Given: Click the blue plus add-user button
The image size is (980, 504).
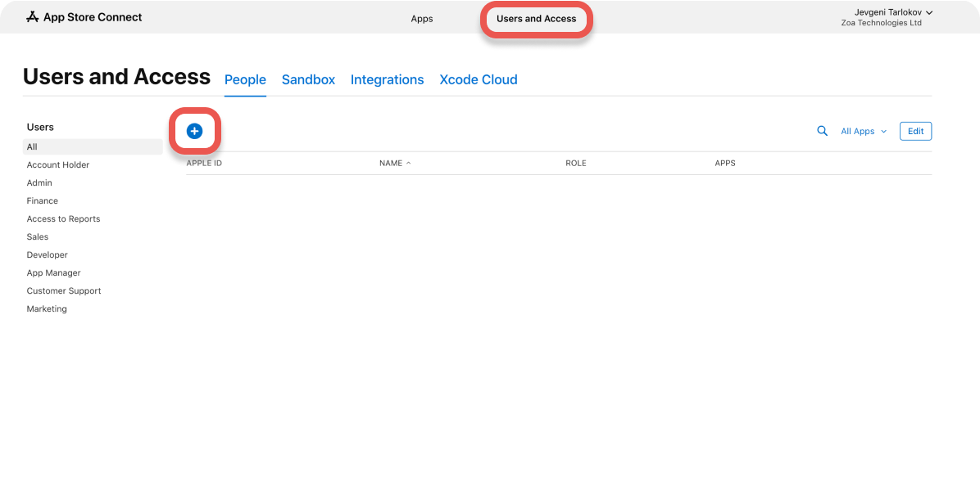Looking at the screenshot, I should tap(194, 131).
